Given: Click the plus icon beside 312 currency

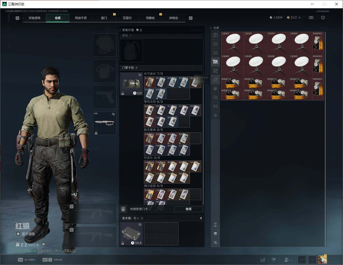Looking at the screenshot, I should point(299,18).
